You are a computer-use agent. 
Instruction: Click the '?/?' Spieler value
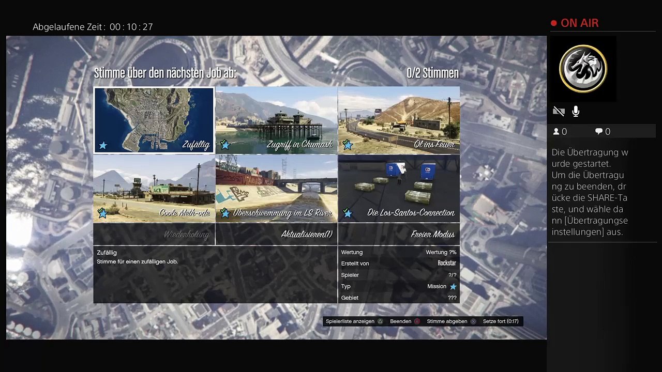(452, 275)
